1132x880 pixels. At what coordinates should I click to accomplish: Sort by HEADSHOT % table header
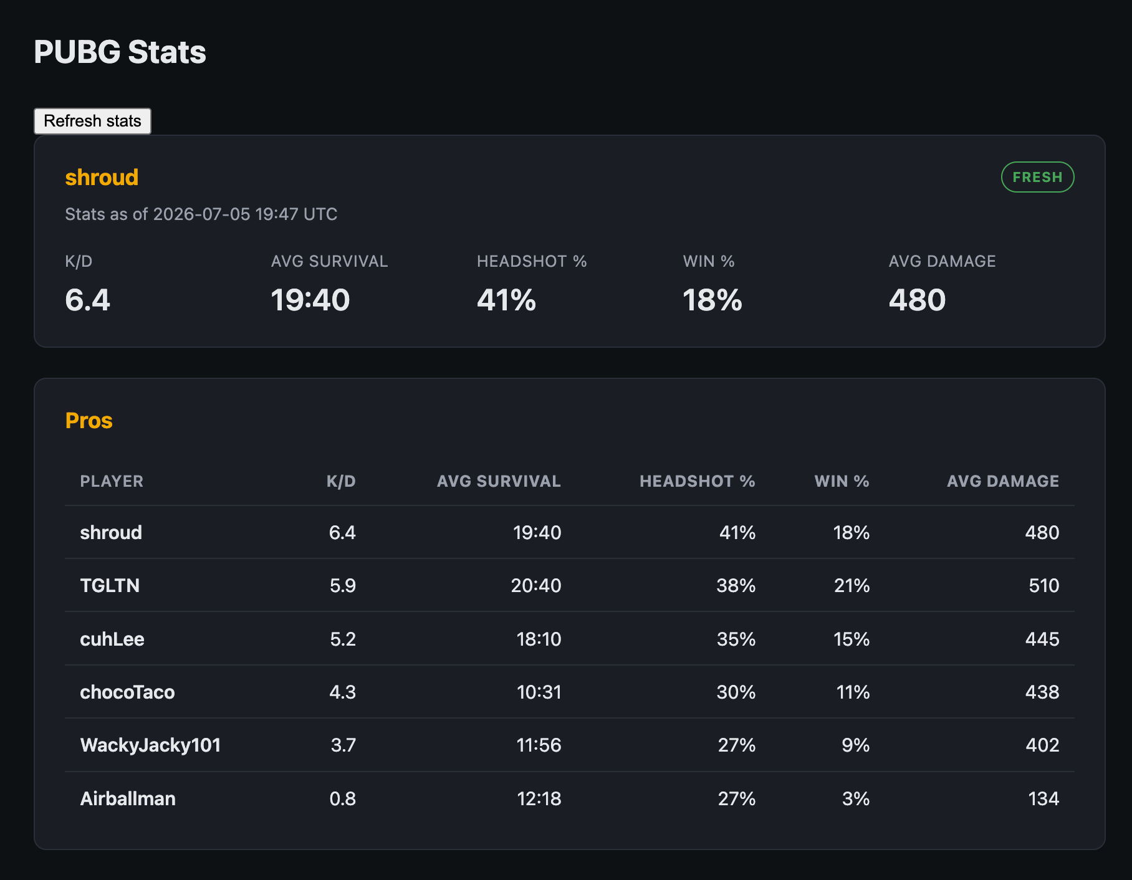click(697, 481)
